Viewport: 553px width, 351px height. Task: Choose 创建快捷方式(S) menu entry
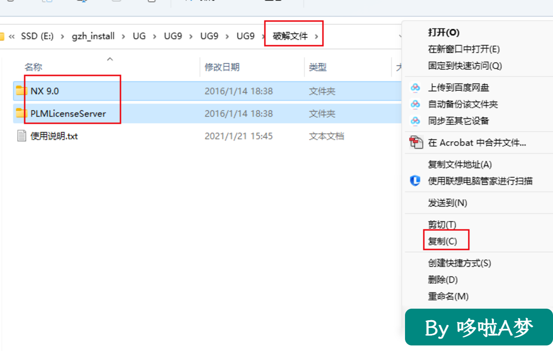coord(459,263)
